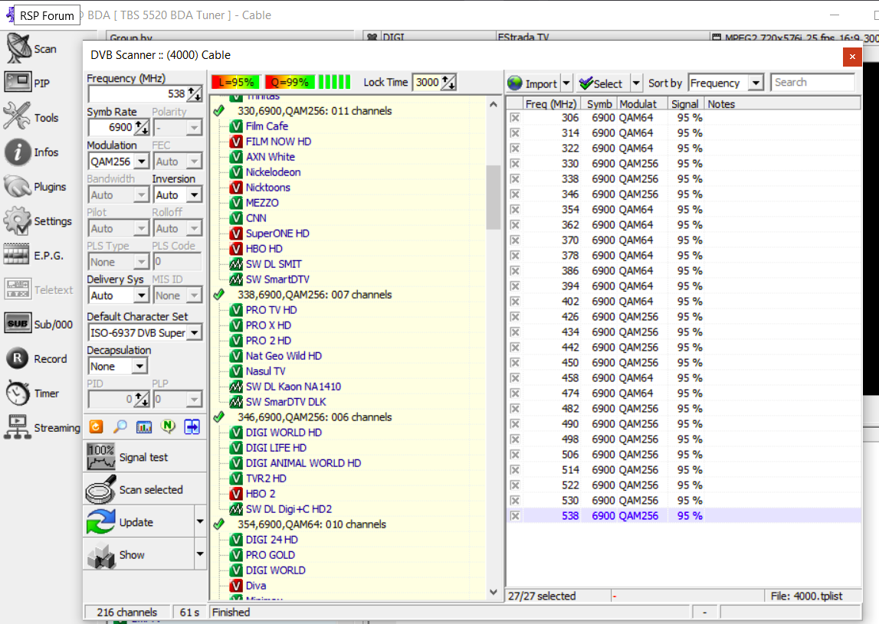The height and width of the screenshot is (624, 879).
Task: Click the magnifier search icon below PID
Action: coord(120,426)
